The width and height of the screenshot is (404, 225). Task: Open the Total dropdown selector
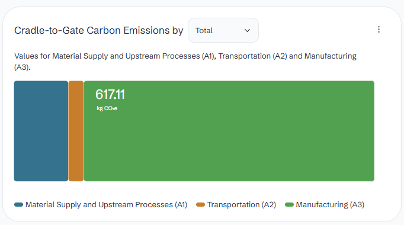pos(223,30)
